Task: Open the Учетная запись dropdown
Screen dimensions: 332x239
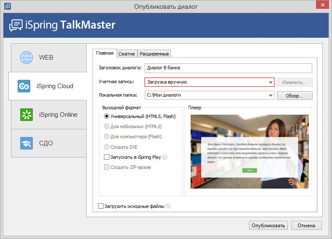Action: pyautogui.click(x=210, y=82)
